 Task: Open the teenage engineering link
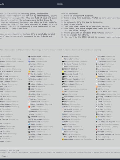[106, 134]
